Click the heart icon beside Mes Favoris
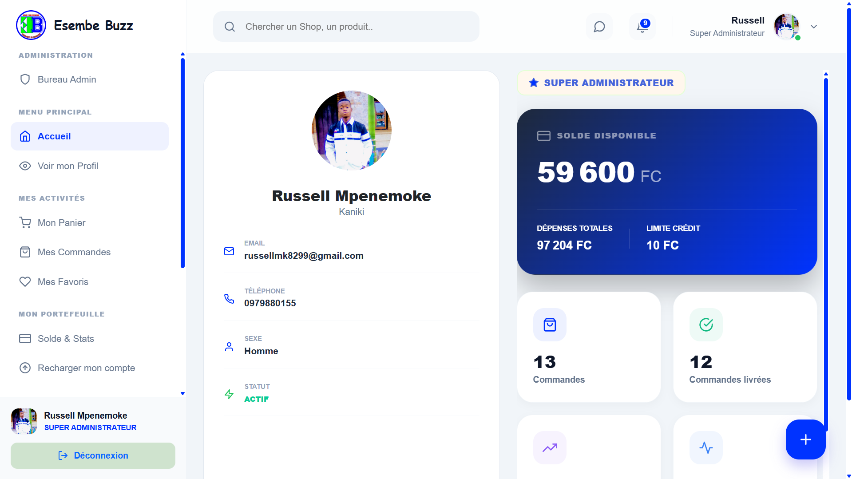Image resolution: width=852 pixels, height=479 pixels. (25, 282)
